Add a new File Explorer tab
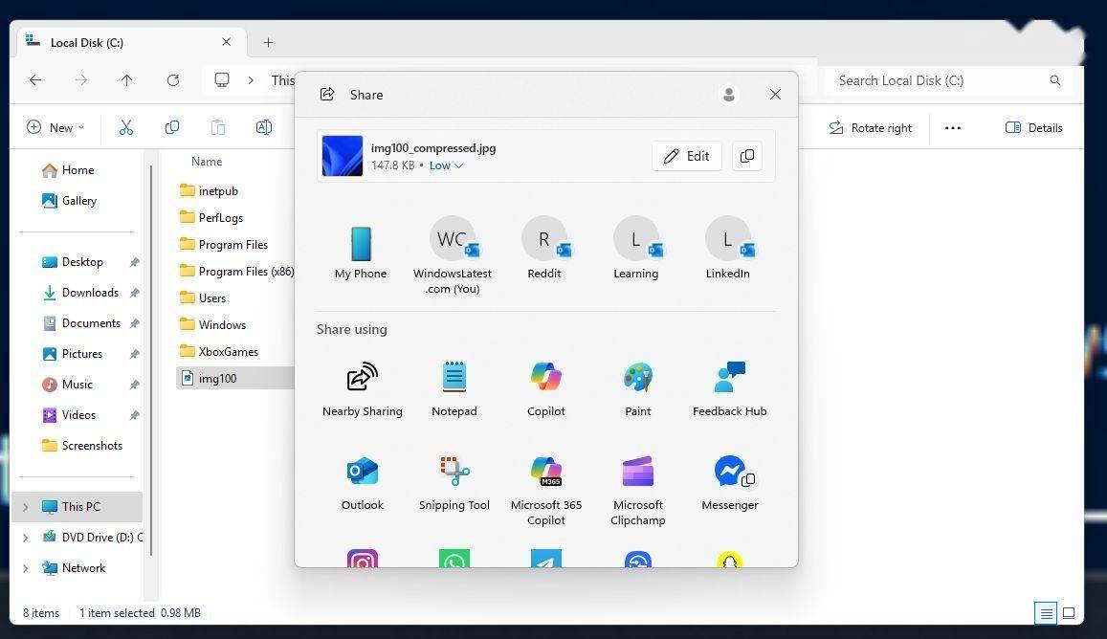 click(268, 42)
